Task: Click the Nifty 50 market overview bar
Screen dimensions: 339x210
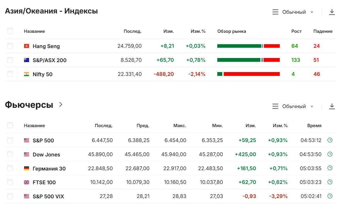Action: (248, 74)
